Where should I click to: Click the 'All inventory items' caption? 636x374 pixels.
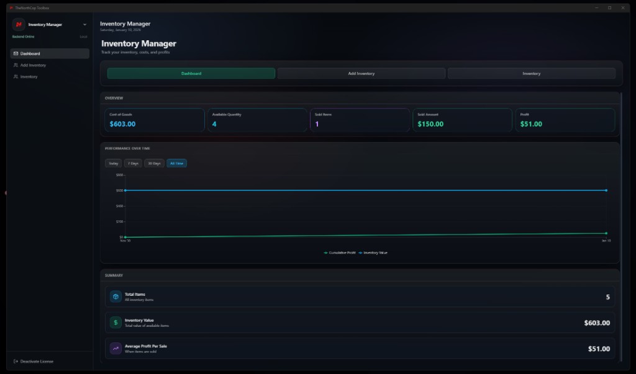(139, 300)
